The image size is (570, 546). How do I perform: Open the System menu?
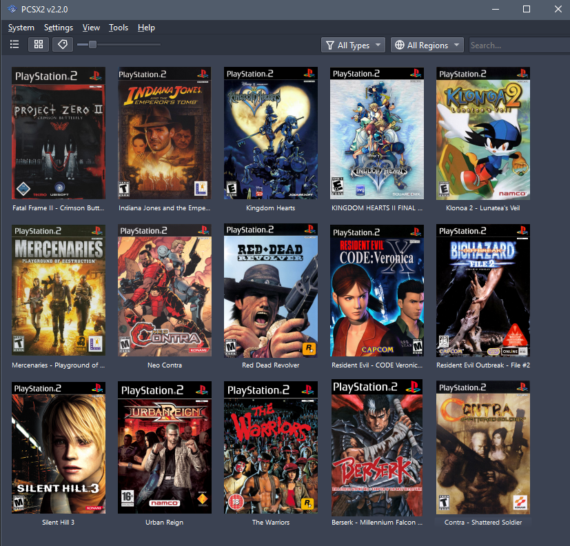coord(21,28)
